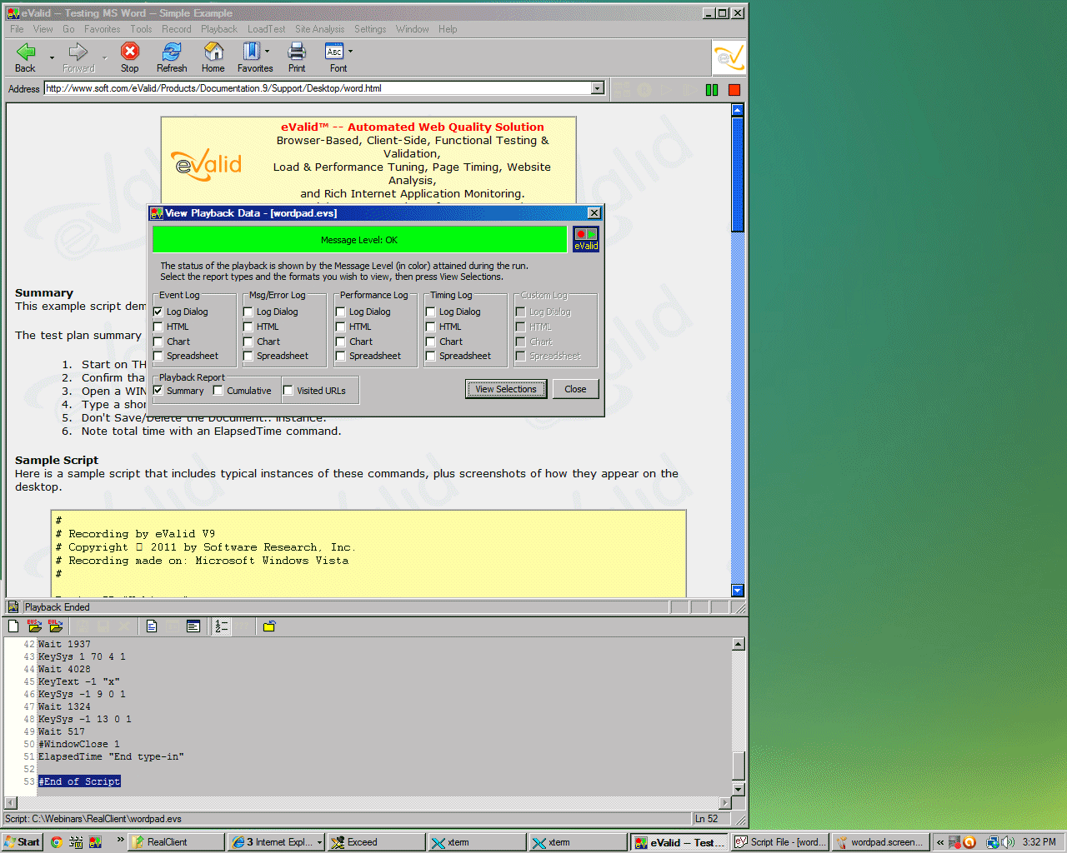
Task: Open the Record menu
Action: pyautogui.click(x=177, y=29)
